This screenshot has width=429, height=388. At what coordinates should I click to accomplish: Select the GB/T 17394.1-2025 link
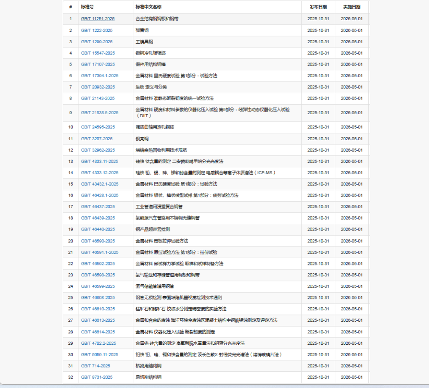pyautogui.click(x=100, y=76)
